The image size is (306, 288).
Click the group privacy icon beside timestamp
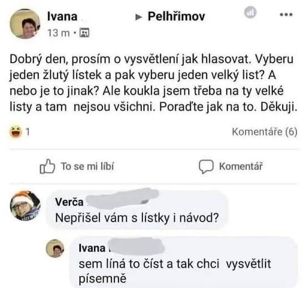click(x=84, y=33)
